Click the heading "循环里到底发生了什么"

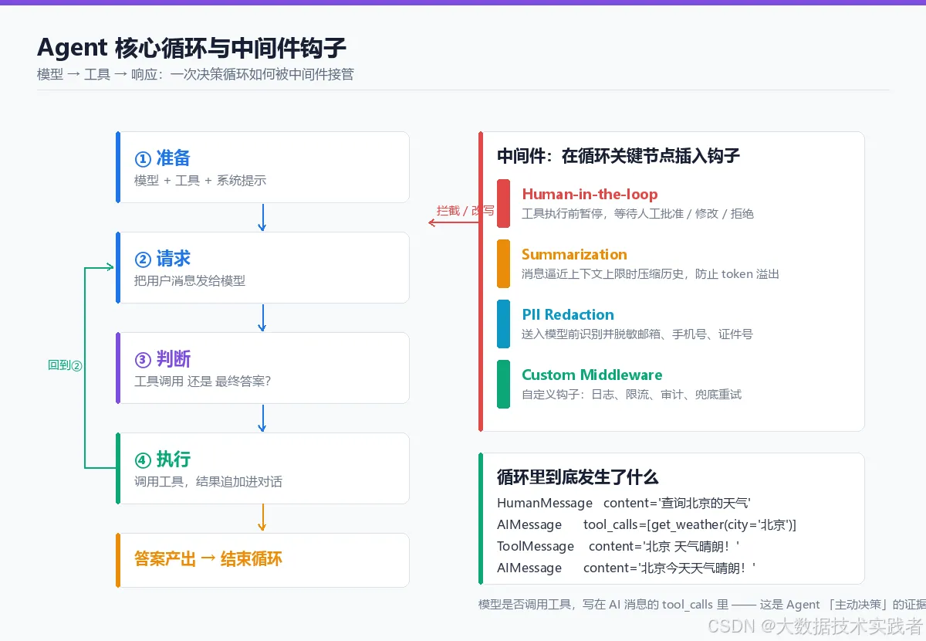point(578,477)
